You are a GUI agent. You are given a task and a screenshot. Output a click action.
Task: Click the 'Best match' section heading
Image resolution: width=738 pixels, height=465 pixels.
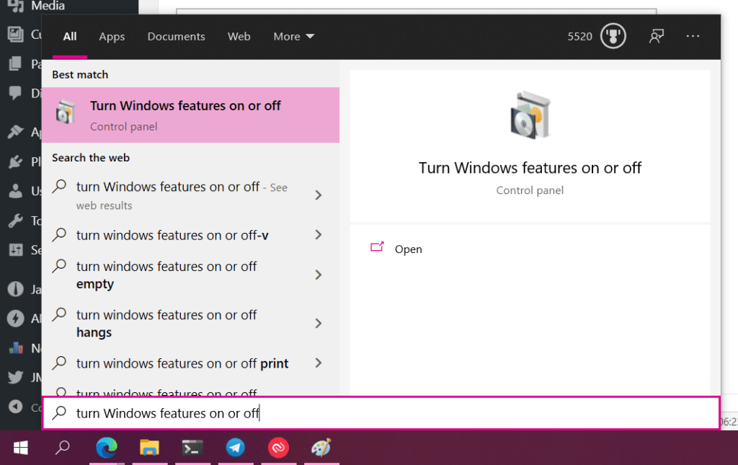click(x=80, y=74)
